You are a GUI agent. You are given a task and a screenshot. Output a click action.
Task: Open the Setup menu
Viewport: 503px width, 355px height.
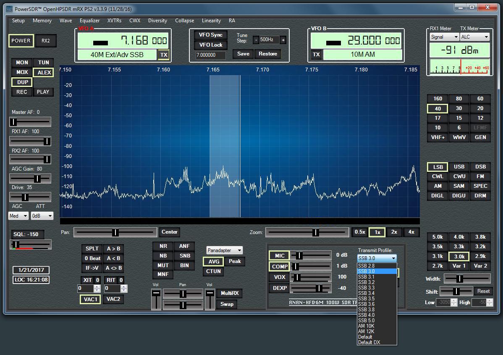click(18, 21)
